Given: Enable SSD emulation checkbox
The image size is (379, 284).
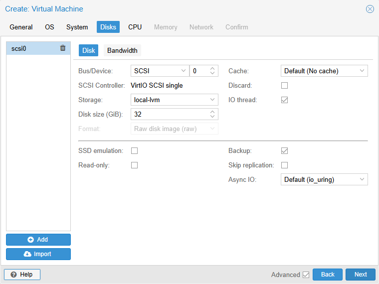Looking at the screenshot, I should pos(134,150).
